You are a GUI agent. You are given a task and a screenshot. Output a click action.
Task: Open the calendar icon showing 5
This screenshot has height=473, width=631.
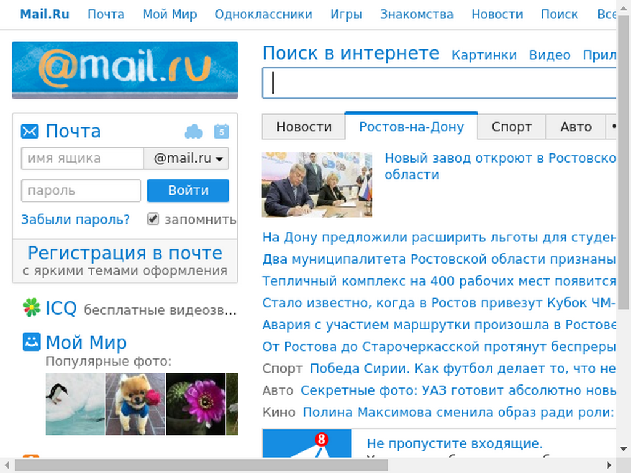[221, 131]
